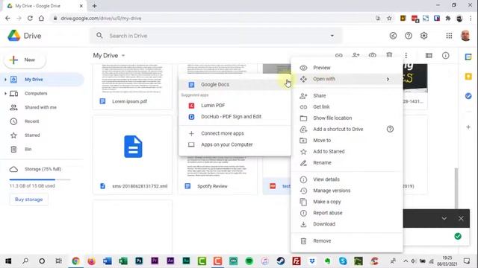Select the sms-20180628131752.xml file

(132, 155)
